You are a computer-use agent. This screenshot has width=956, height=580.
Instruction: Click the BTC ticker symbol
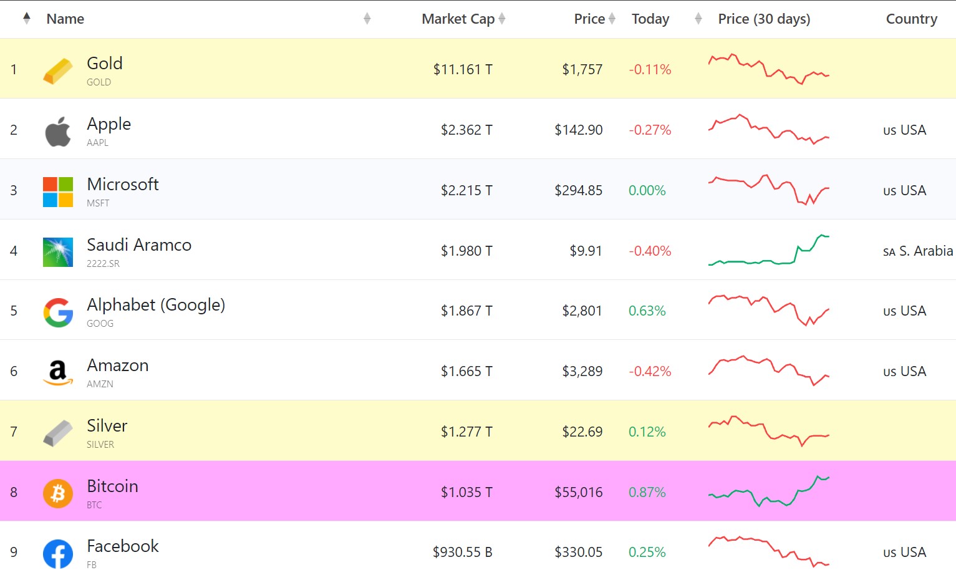coord(94,505)
